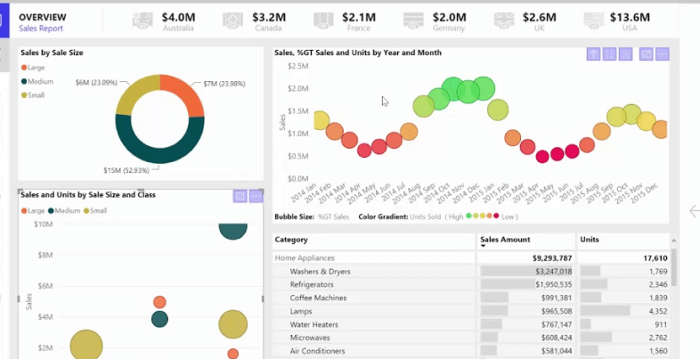Click the table scrollbar up arrow
Screen dimensions: 700x359
click(672, 240)
